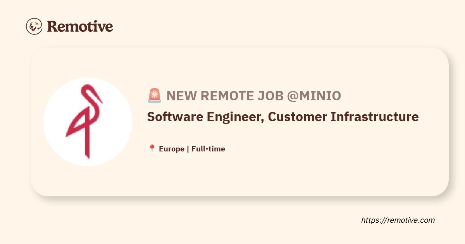465x244 pixels.
Task: Click the white circle around MinIO logo
Action: 88,122
